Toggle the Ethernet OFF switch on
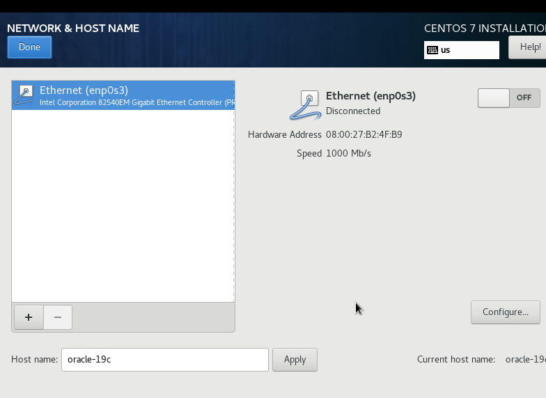The image size is (546, 398). (508, 97)
